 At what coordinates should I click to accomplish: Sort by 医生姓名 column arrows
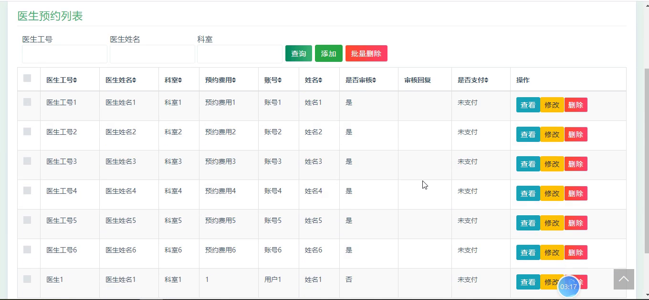click(x=134, y=80)
